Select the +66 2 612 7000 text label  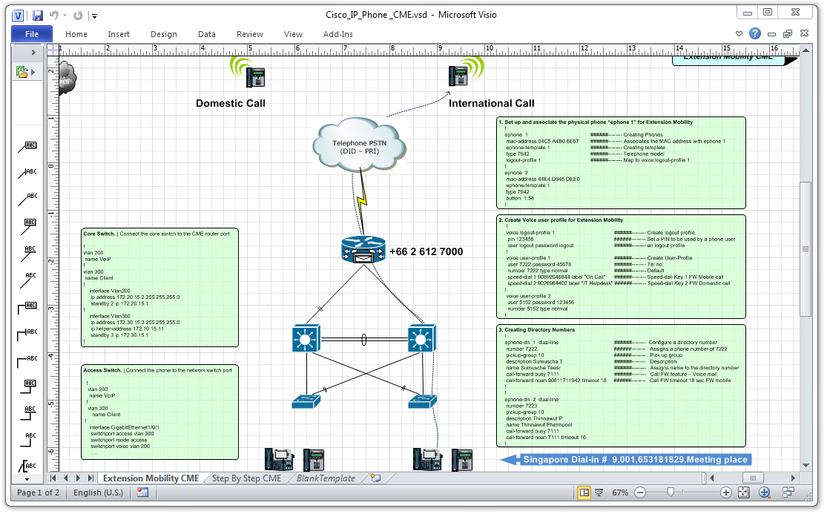click(426, 252)
